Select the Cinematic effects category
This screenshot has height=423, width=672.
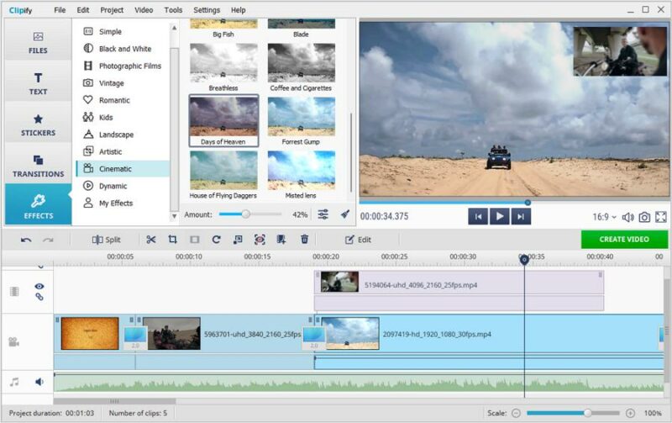tap(123, 168)
